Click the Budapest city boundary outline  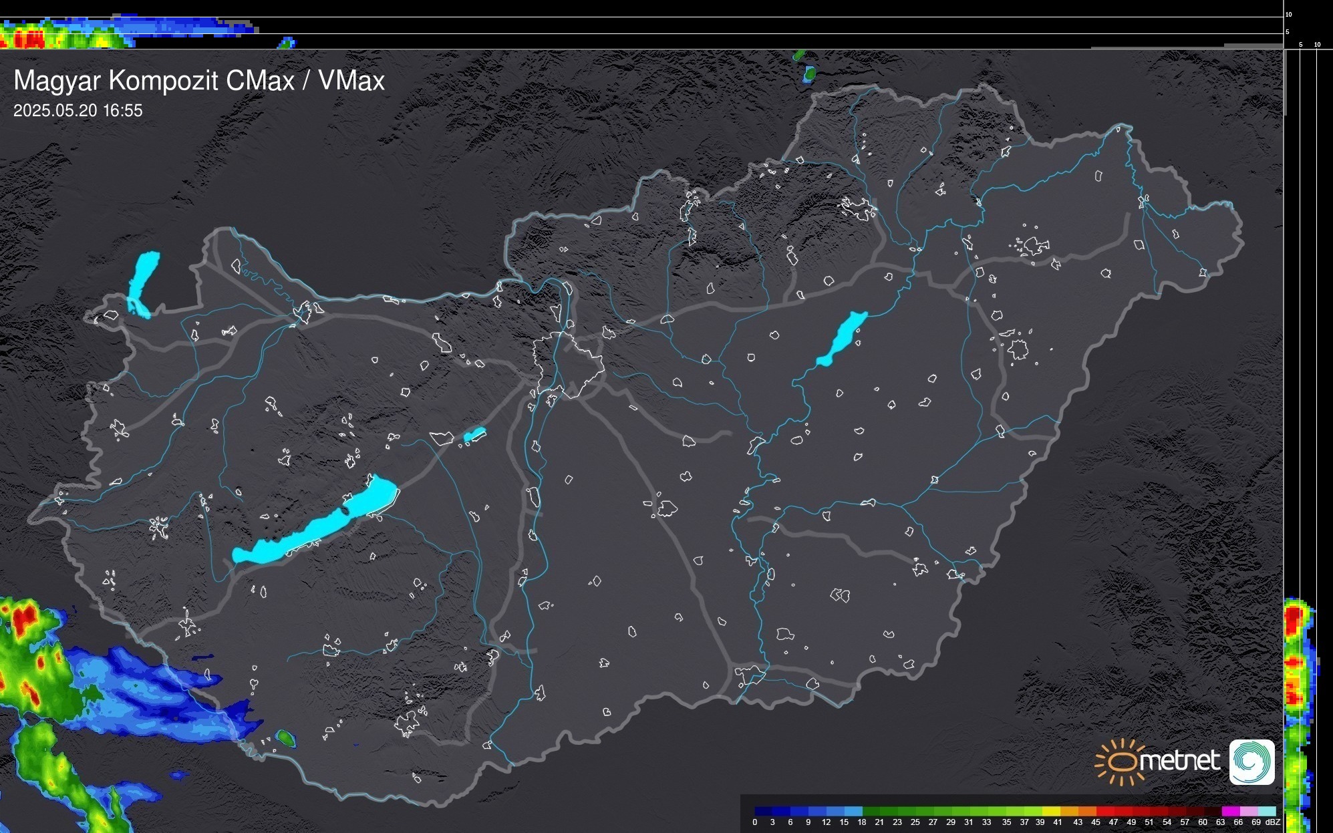pos(568,364)
